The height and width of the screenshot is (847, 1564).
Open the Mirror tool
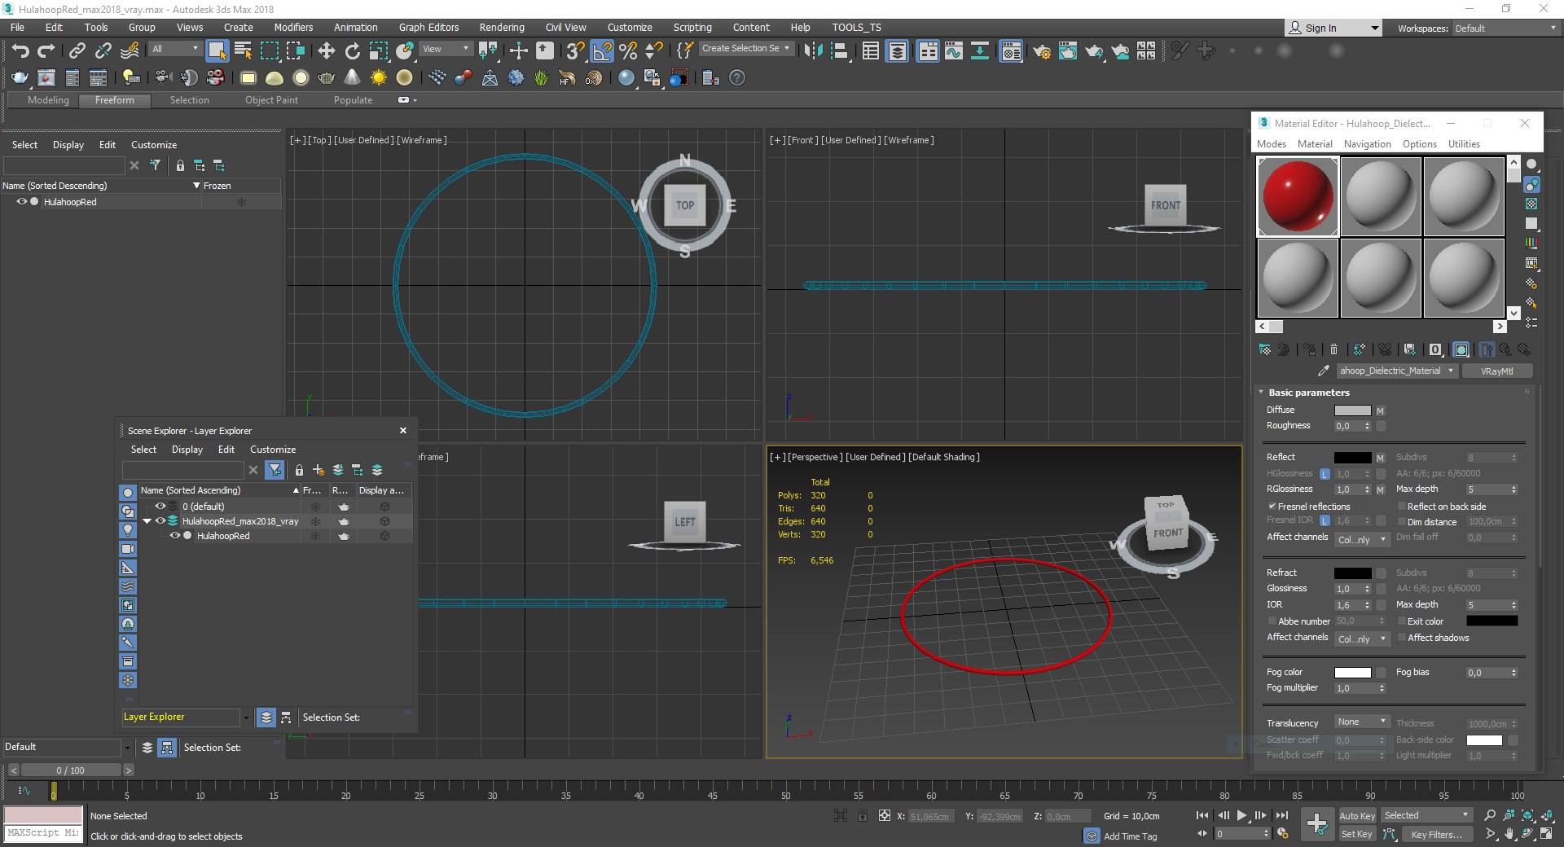pyautogui.click(x=813, y=51)
